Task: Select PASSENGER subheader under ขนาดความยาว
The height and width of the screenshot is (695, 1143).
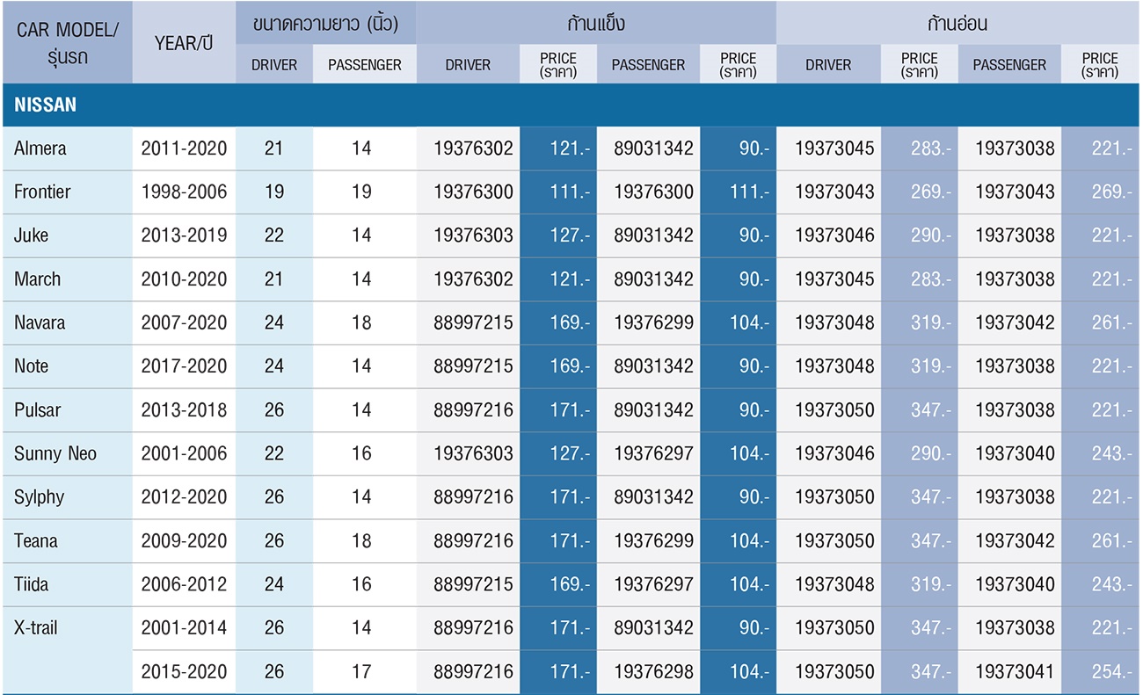Action: coord(365,65)
